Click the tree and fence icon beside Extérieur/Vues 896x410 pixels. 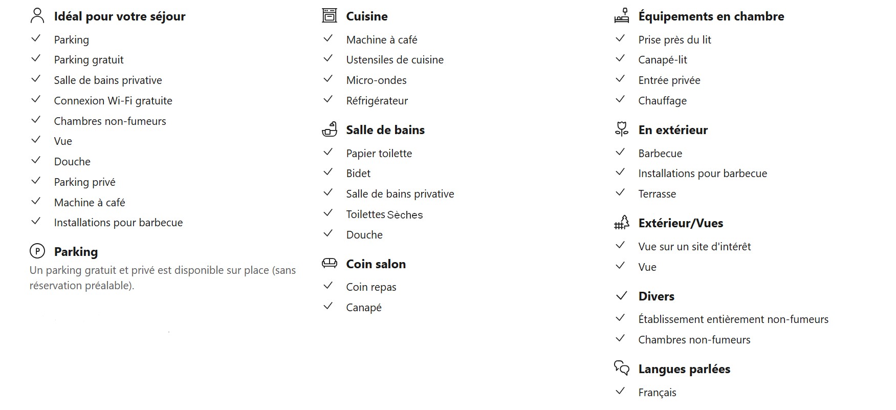[621, 223]
